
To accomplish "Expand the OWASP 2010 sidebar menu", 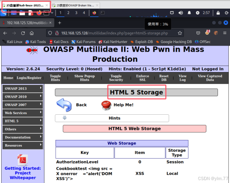I will tap(22, 97).
